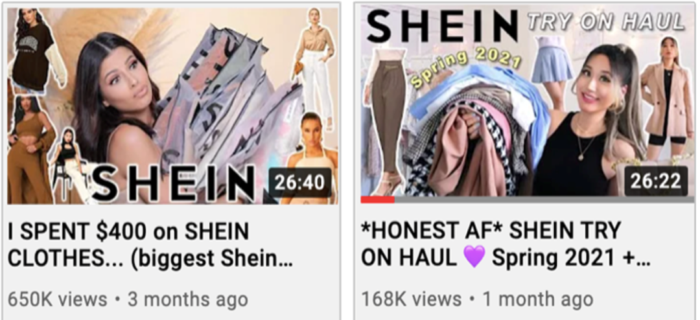This screenshot has height=320, width=700.
Task: Click the "TRY ON HAUL" overlay text
Action: click(606, 21)
